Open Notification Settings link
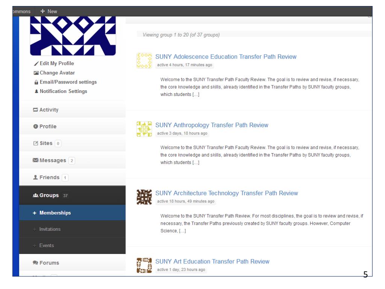Viewport: 385px width, 289px height. click(x=63, y=91)
